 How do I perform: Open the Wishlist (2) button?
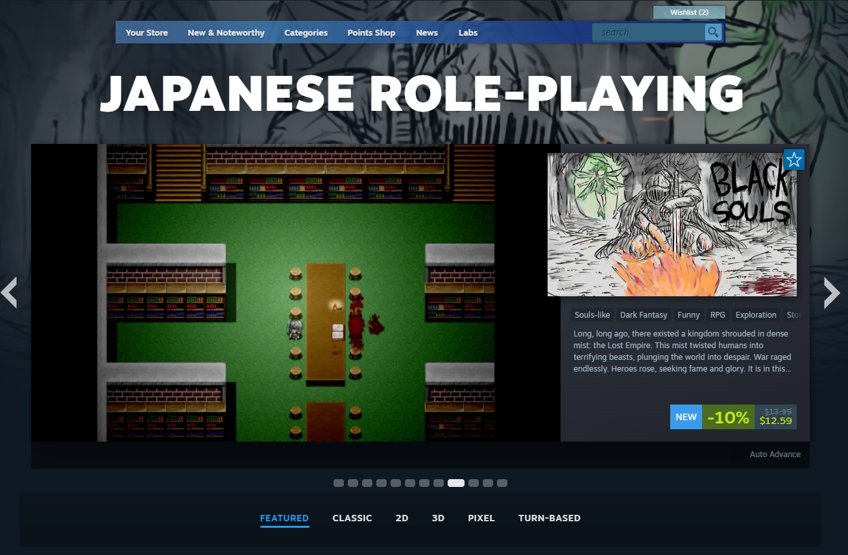click(688, 12)
